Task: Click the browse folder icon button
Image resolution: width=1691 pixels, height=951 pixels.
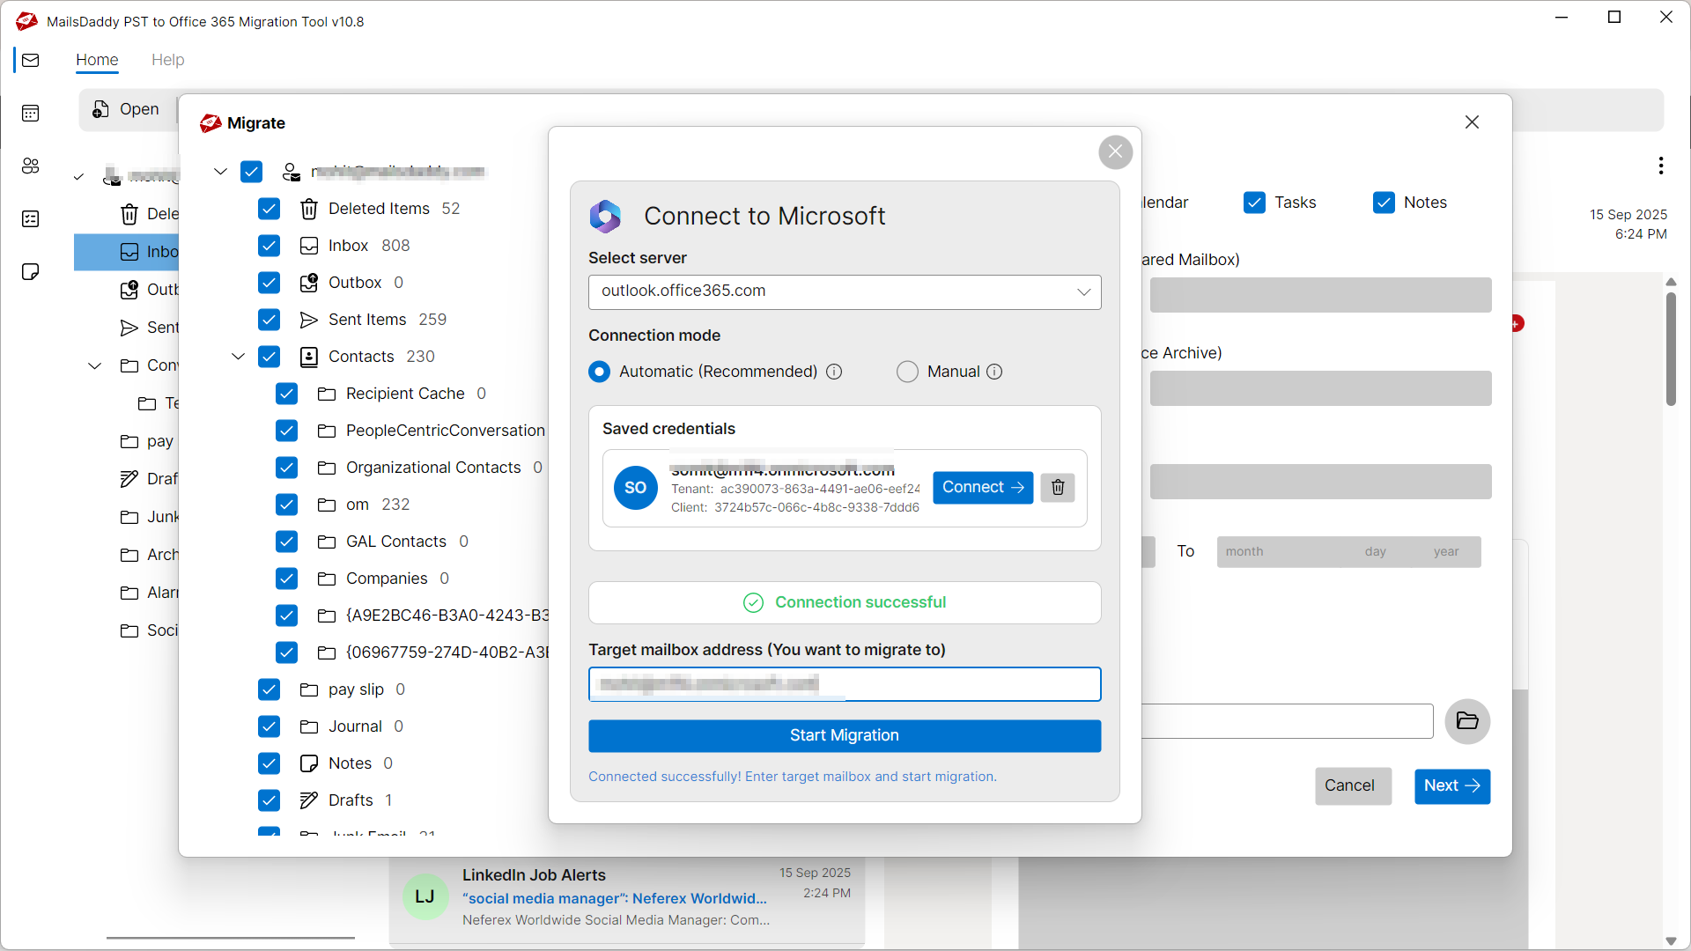Action: coord(1467,721)
